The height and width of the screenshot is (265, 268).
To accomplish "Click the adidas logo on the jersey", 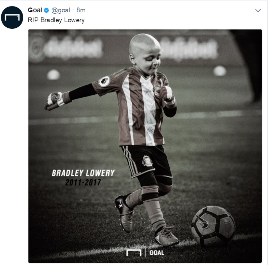I will pos(135,88).
